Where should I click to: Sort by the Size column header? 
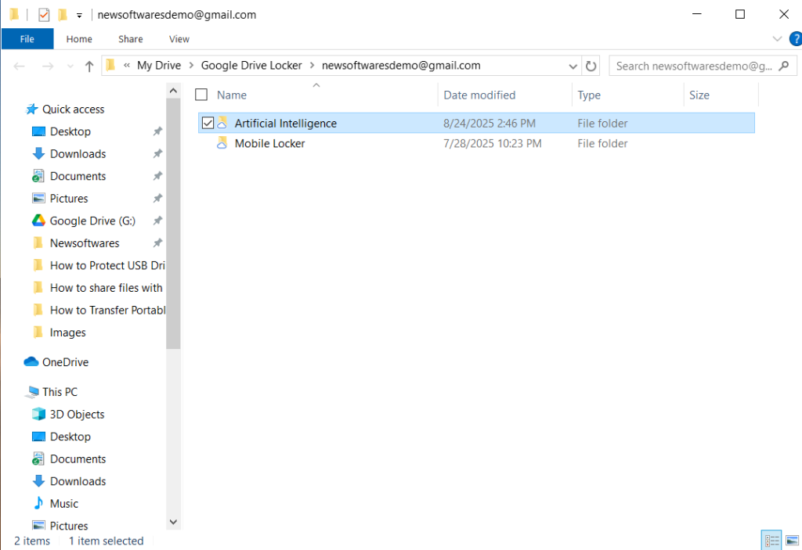pos(699,95)
